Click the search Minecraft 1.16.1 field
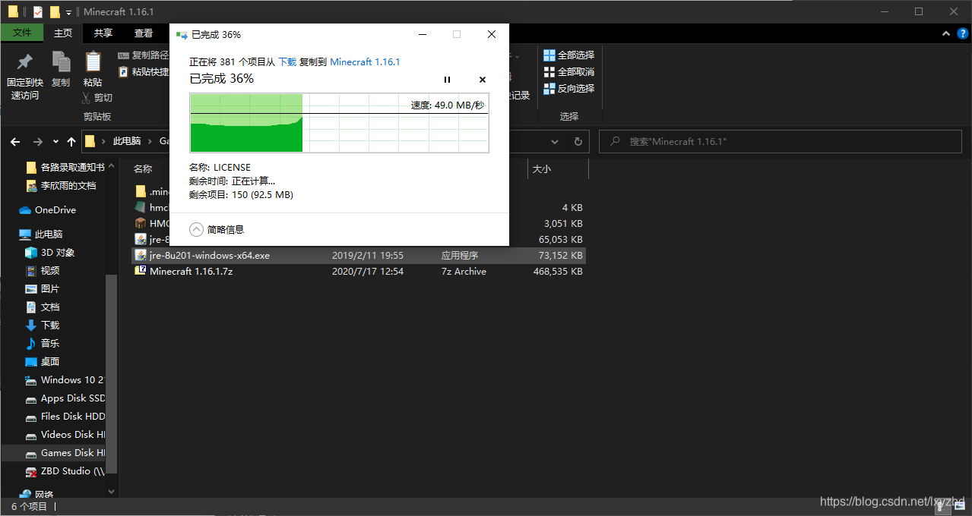 tap(783, 142)
